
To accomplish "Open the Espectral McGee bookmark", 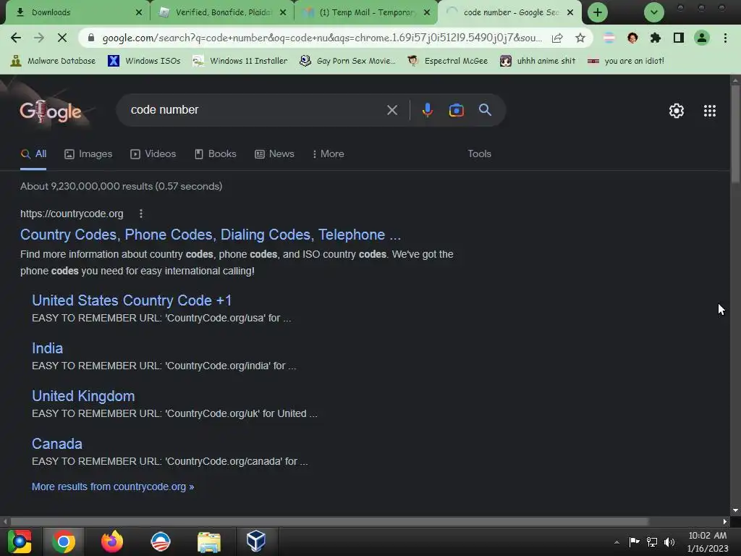I will tap(447, 61).
